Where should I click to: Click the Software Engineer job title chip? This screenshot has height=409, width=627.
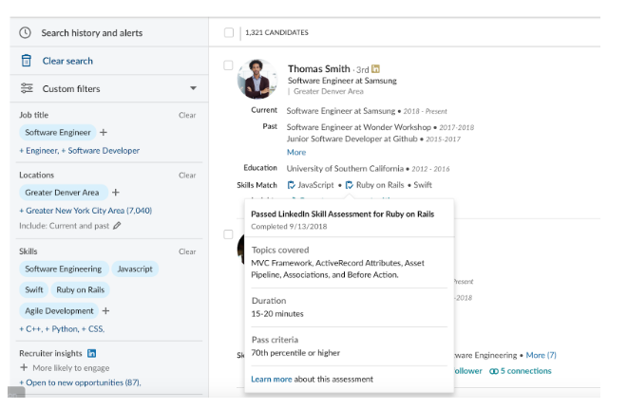(x=58, y=132)
